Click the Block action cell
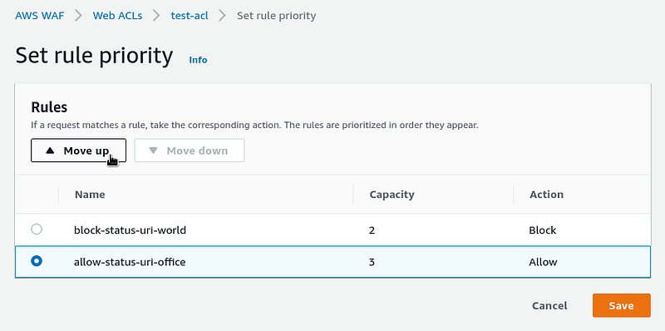The height and width of the screenshot is (331, 665). (x=543, y=230)
